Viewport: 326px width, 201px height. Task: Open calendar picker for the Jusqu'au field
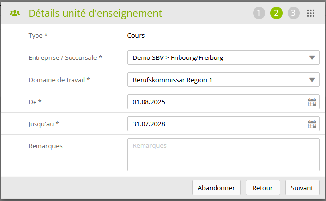pos(312,124)
